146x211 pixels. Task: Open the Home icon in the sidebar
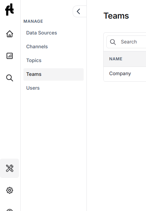coord(10,34)
